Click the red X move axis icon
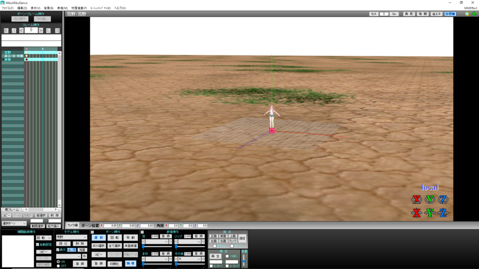This screenshot has width=479, height=269. [417, 213]
